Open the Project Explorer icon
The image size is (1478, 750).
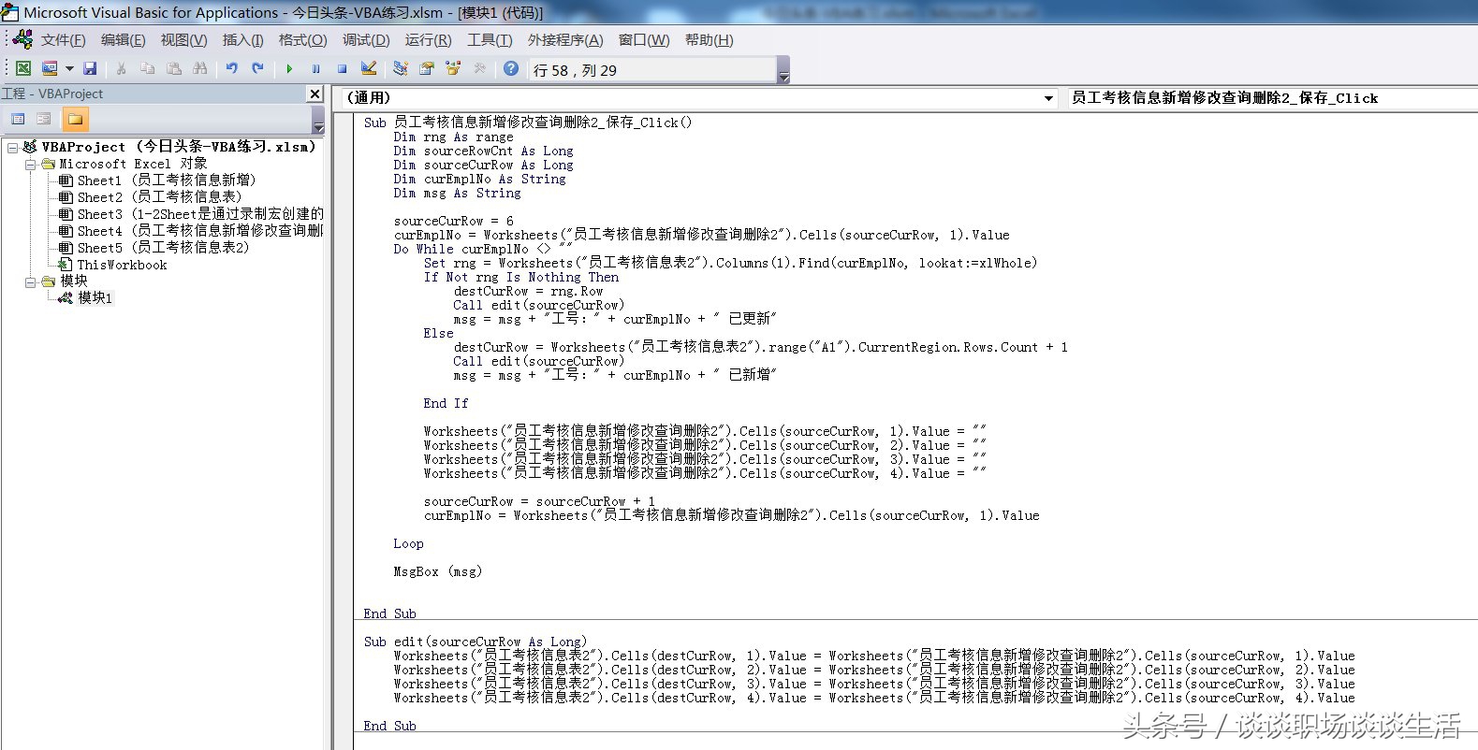401,68
